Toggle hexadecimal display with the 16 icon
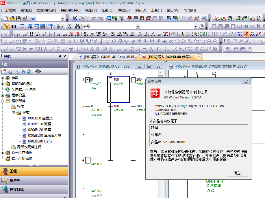Image resolution: width=265 pixels, height=198 pixels. [x=233, y=26]
